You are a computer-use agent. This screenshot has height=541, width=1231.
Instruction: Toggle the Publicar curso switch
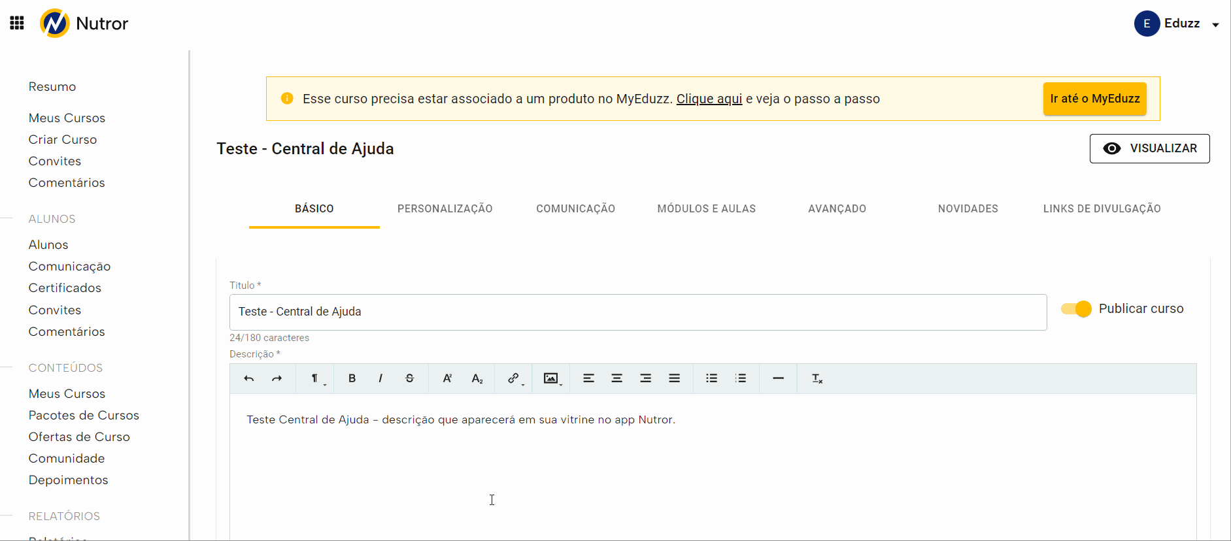(1076, 309)
